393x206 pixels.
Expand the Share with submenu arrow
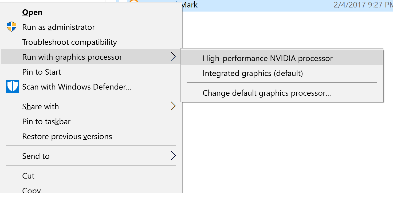(x=173, y=106)
